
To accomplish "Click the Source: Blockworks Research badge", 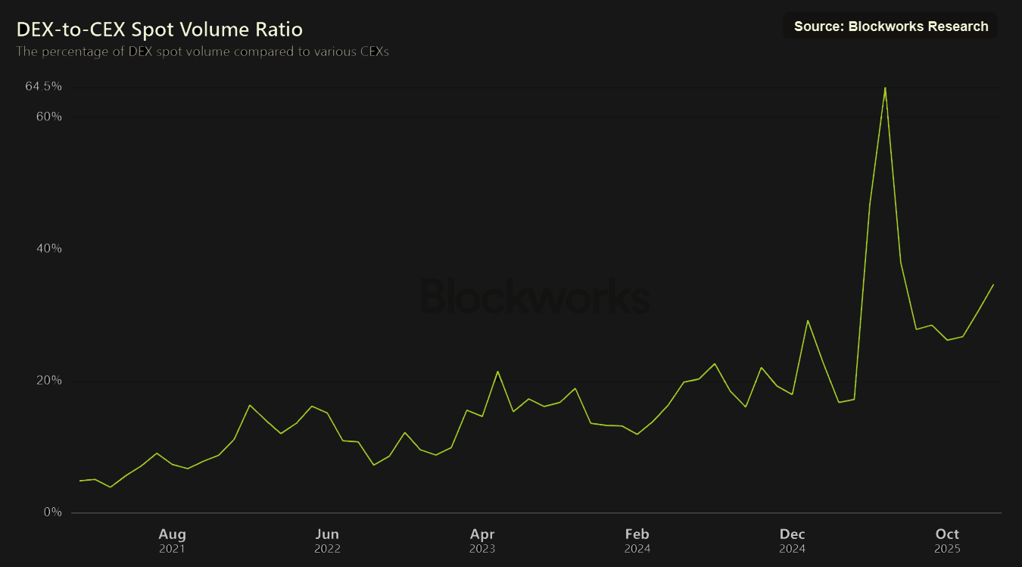I will click(890, 26).
